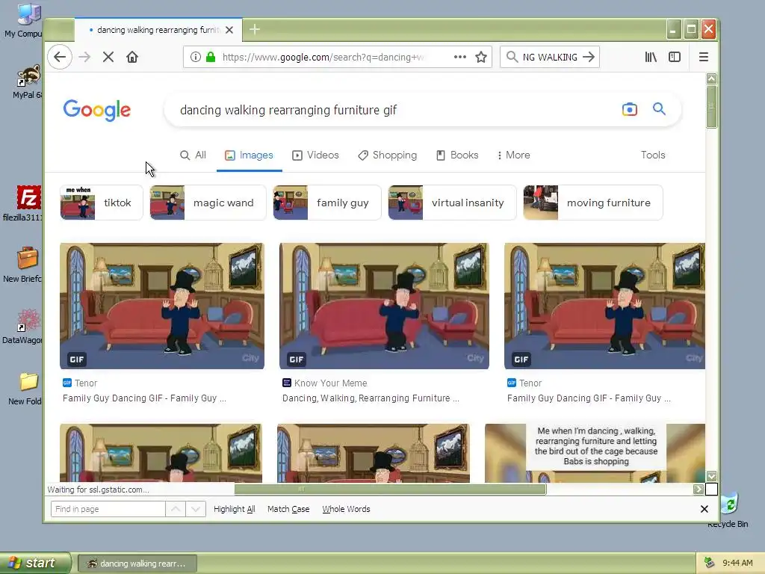Viewport: 765px width, 574px height.
Task: Filter results by virtual insanity chip
Action: 452,203
